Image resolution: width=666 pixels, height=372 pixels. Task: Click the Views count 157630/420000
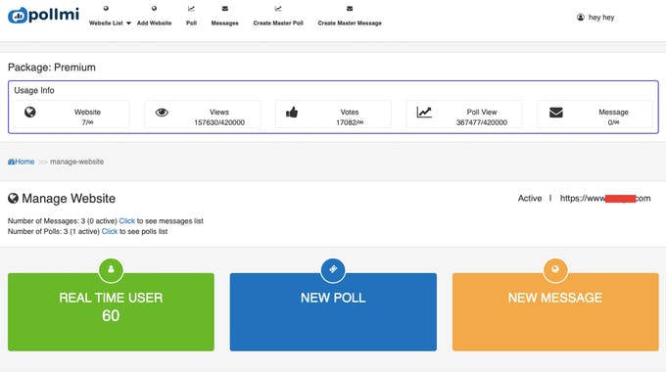(219, 122)
